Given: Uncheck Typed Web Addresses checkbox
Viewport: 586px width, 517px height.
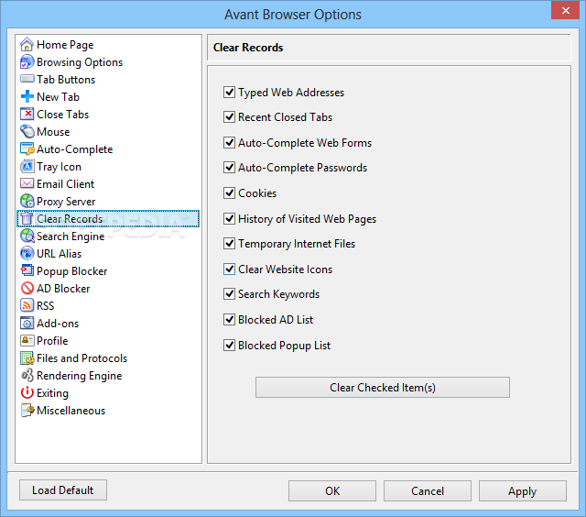Looking at the screenshot, I should click(229, 92).
